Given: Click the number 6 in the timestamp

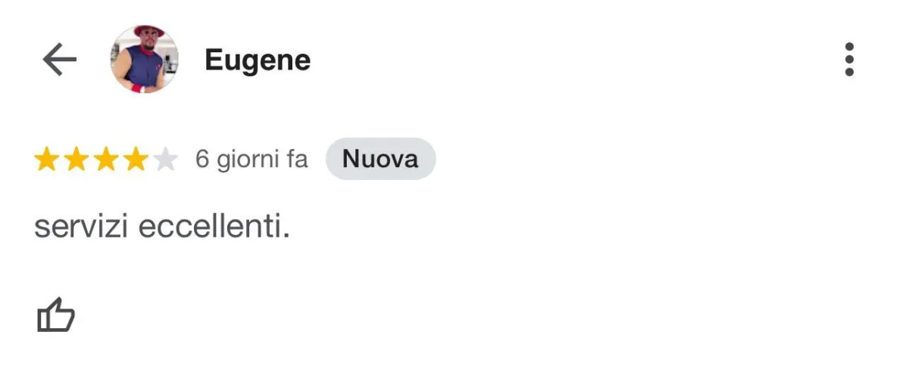Looking at the screenshot, I should tap(202, 160).
